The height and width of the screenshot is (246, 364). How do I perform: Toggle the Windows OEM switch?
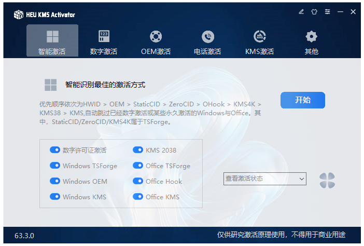pyautogui.click(x=55, y=181)
